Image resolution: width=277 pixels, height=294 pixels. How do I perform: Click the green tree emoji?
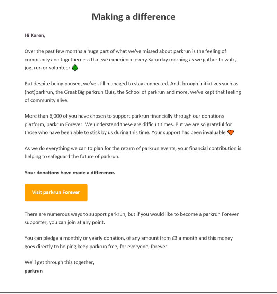(x=75, y=68)
